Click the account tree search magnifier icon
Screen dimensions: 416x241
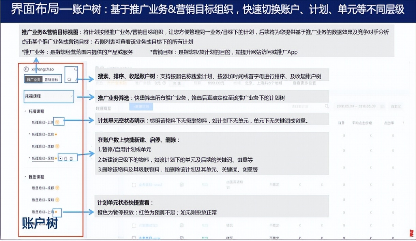click(x=69, y=79)
